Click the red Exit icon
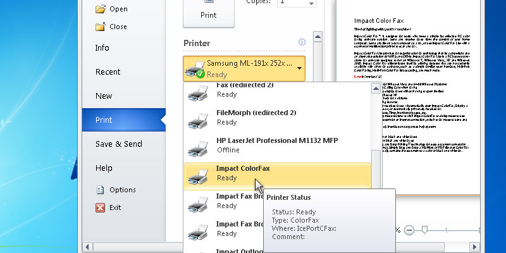 pyautogui.click(x=99, y=207)
